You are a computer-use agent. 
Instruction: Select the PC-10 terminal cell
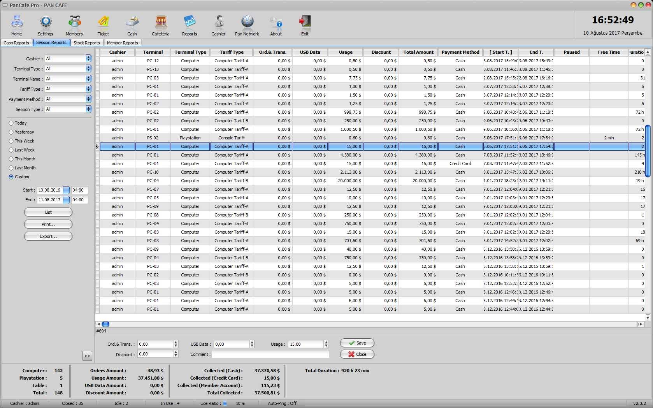153,172
